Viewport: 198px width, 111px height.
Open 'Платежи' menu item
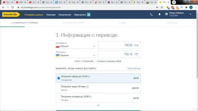(x=51, y=15)
